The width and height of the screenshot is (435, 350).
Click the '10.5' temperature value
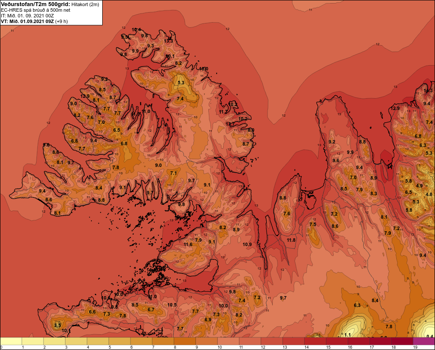(172, 305)
